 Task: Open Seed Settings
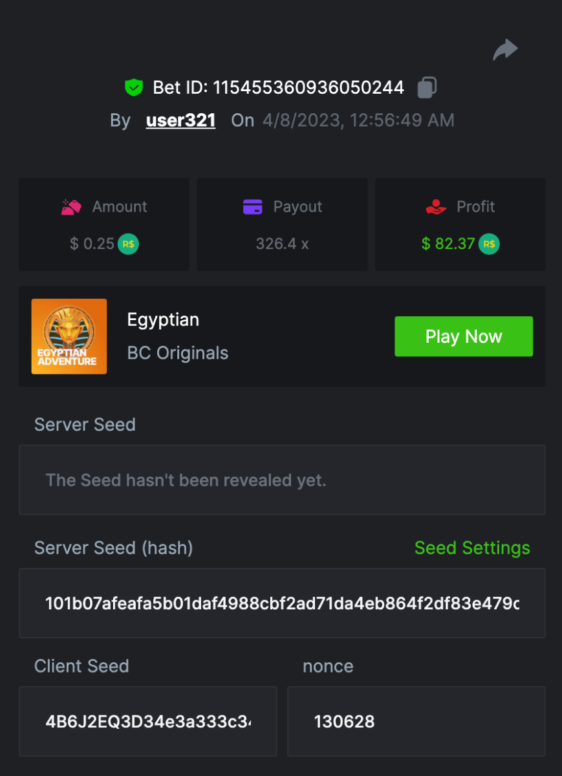point(472,548)
